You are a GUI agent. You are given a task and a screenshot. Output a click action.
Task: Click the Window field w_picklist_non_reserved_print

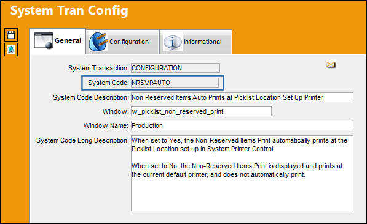pos(201,111)
